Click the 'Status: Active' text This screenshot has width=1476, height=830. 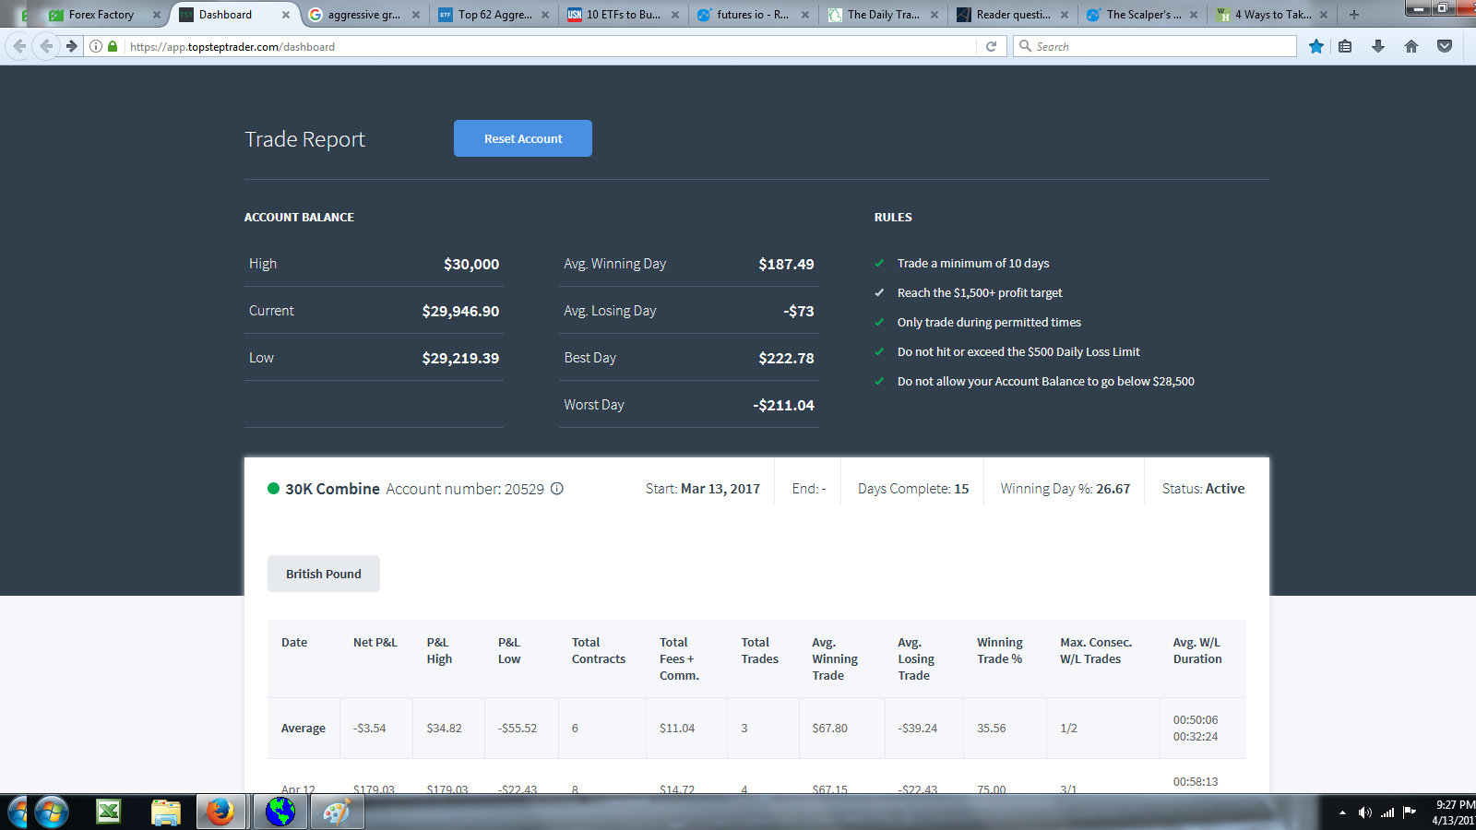point(1203,489)
